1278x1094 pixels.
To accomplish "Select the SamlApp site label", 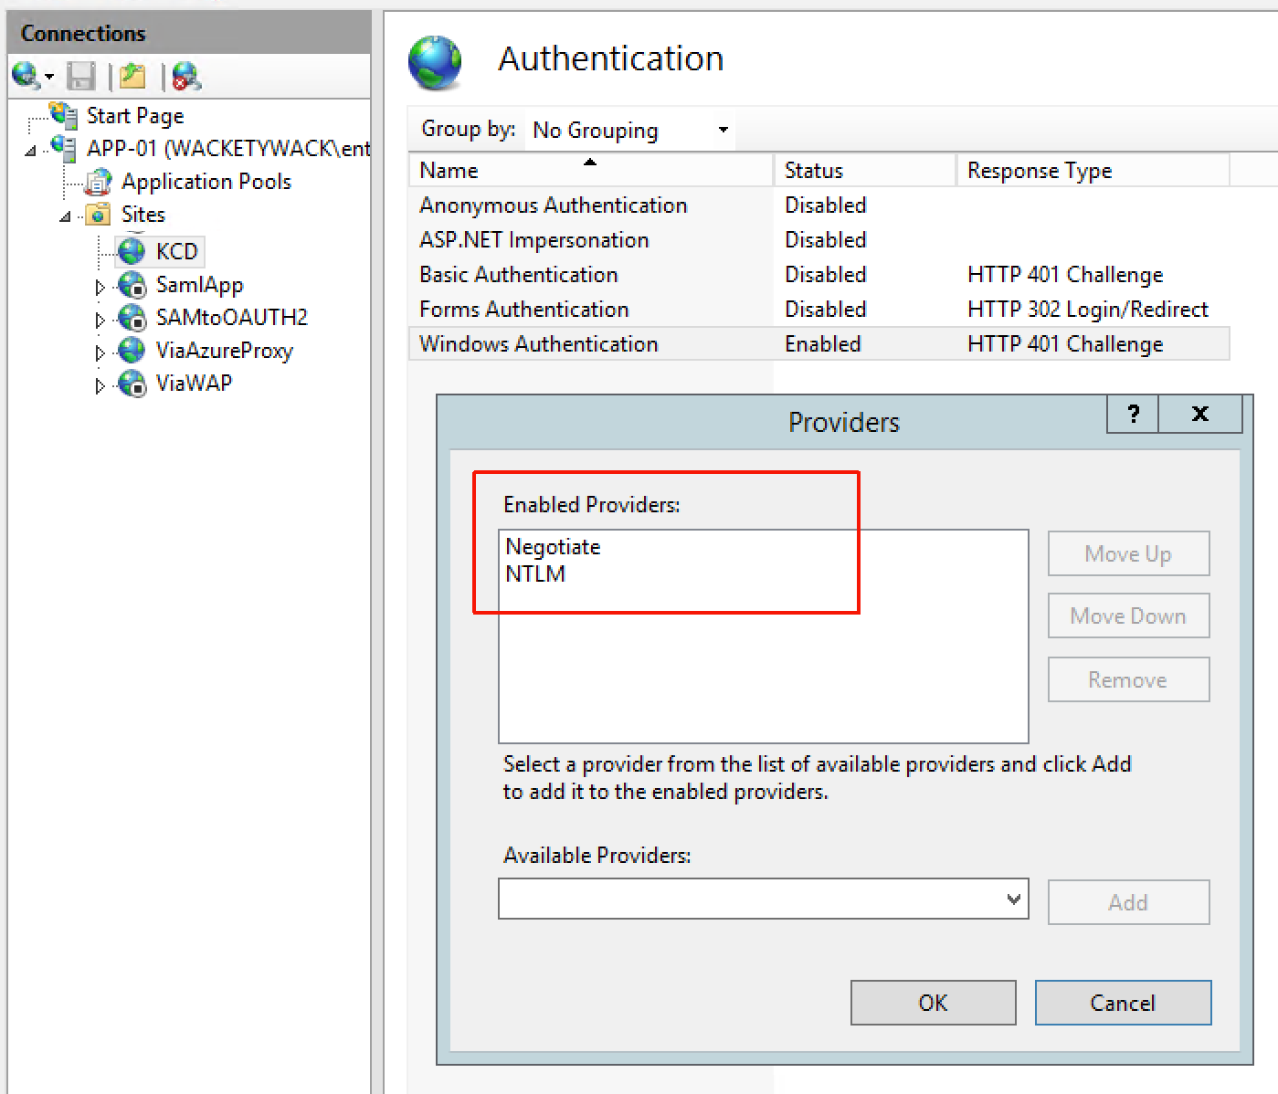I will [200, 285].
